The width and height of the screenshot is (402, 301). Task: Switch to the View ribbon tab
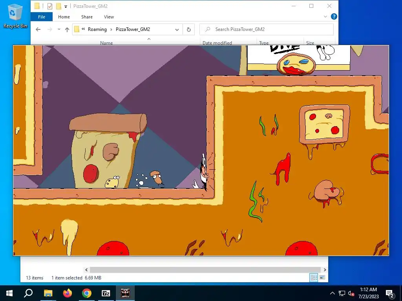tap(109, 16)
